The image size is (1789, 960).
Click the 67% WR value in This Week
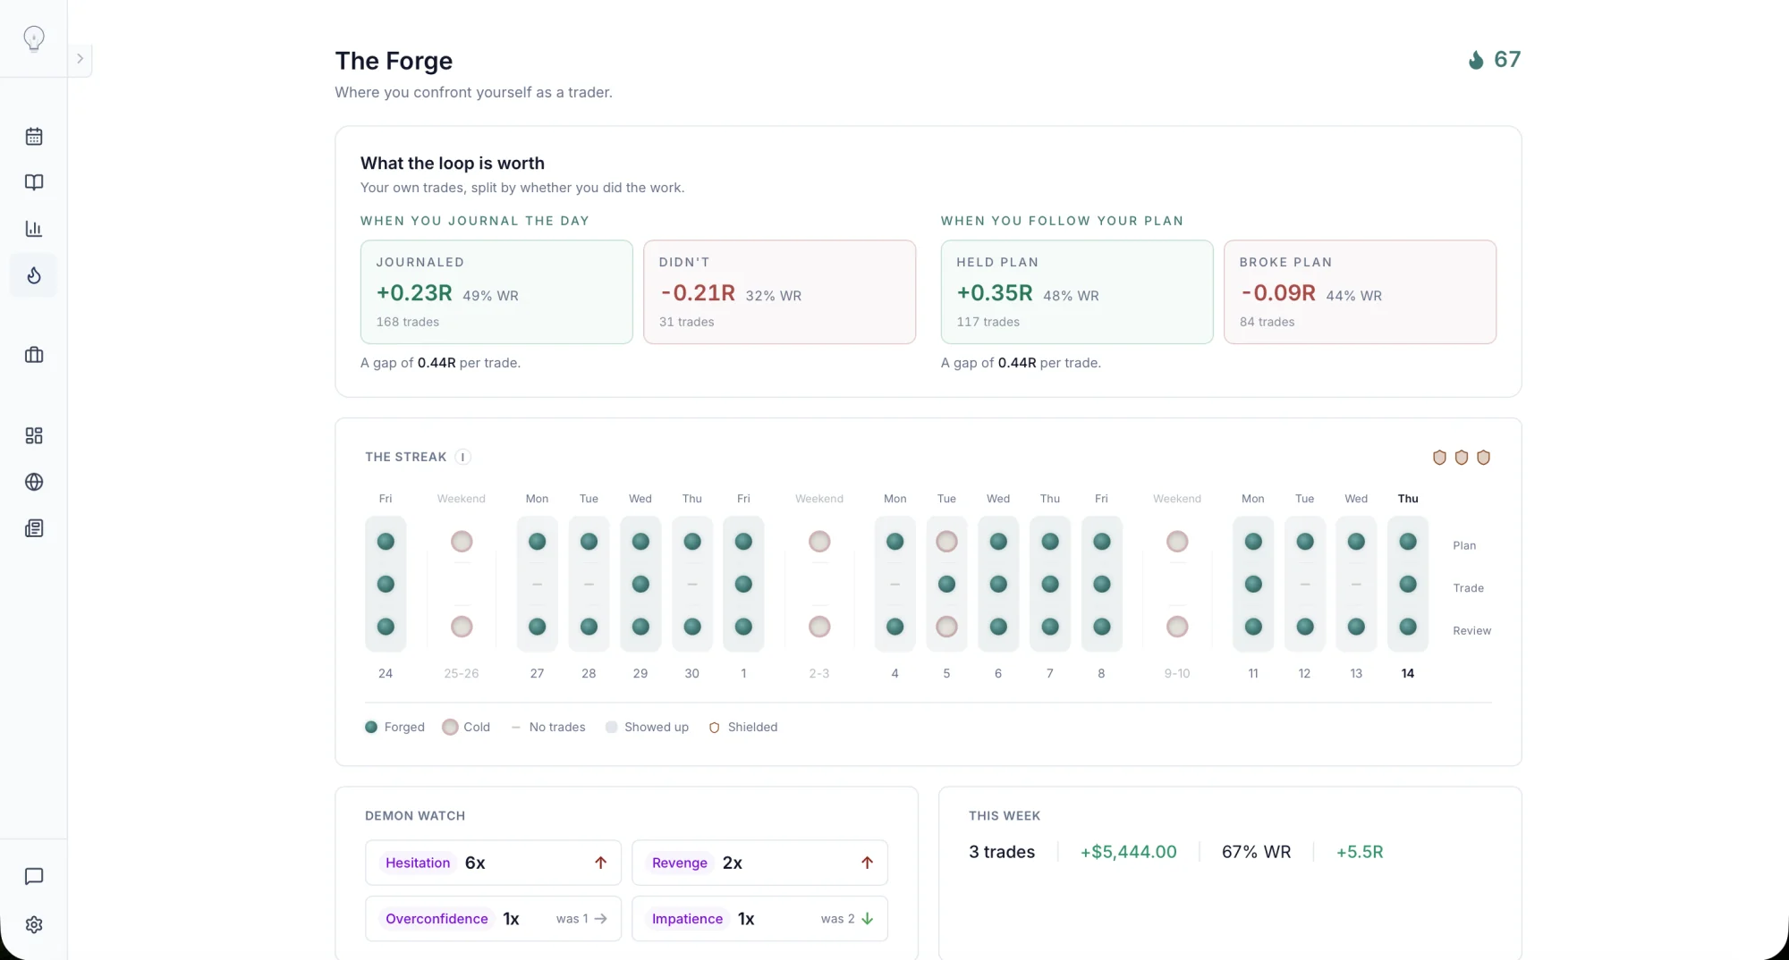tap(1256, 852)
